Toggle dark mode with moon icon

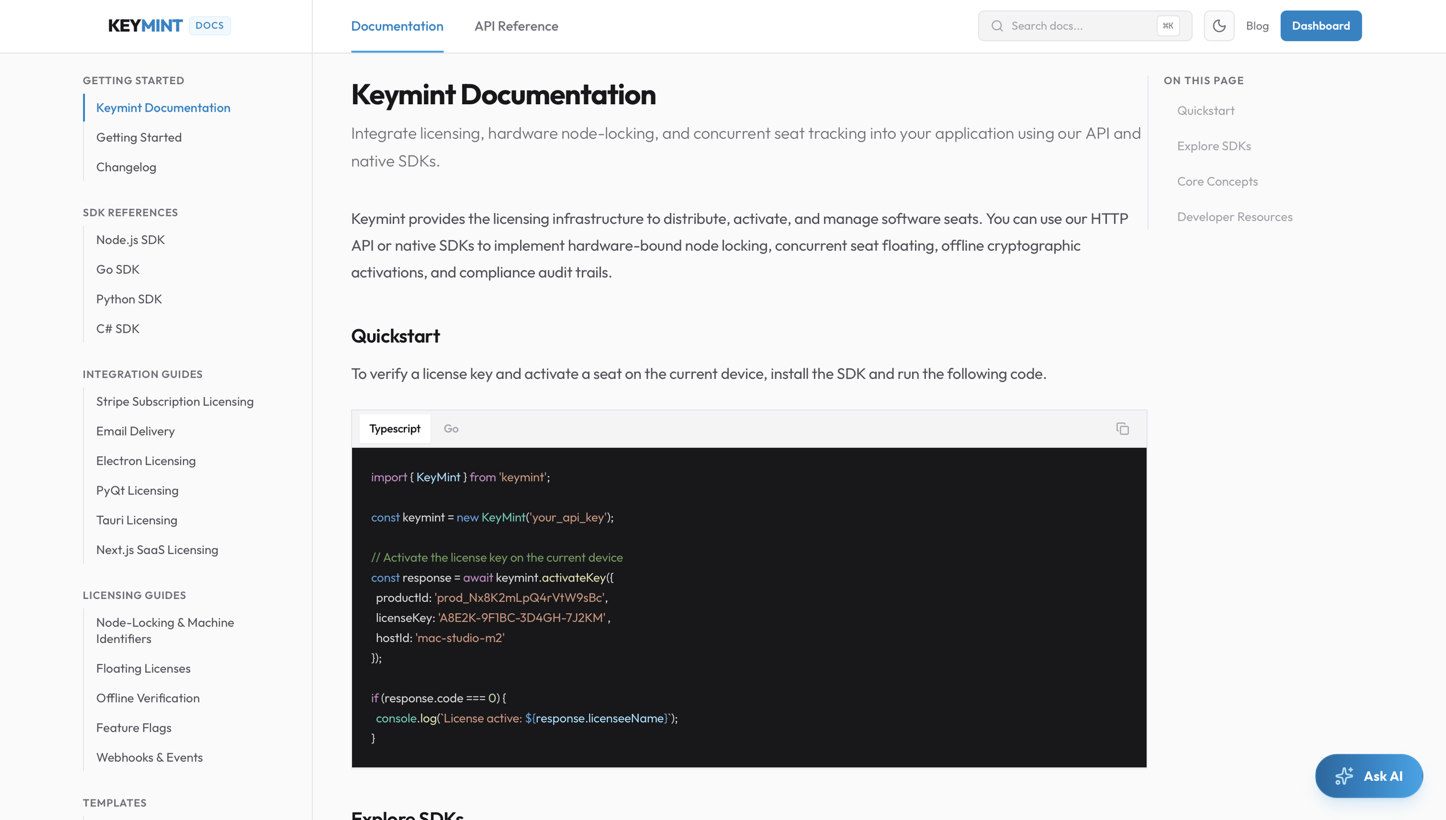pyautogui.click(x=1219, y=26)
